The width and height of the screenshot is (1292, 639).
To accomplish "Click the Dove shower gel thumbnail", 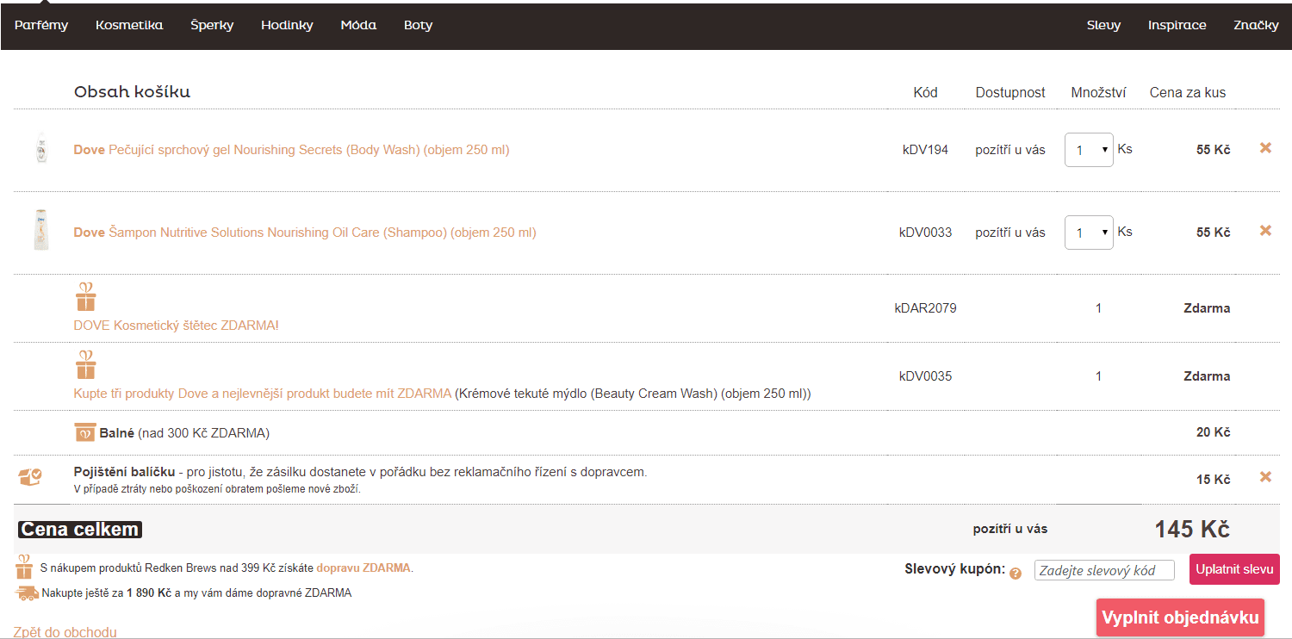I will coord(40,148).
